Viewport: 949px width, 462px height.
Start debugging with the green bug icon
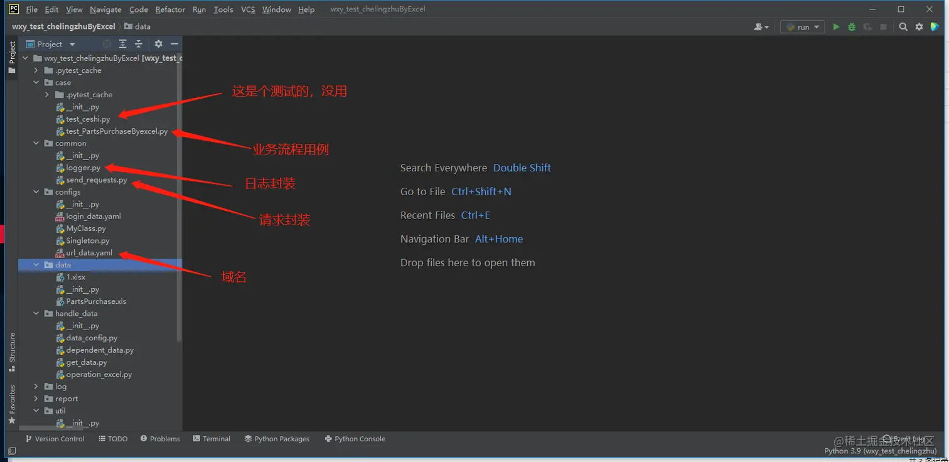[x=852, y=27]
